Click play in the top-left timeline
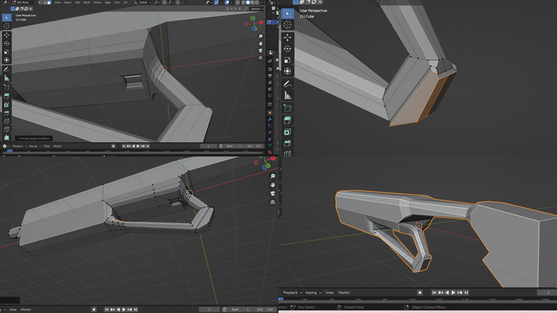Image resolution: width=557 pixels, height=313 pixels. 139,146
